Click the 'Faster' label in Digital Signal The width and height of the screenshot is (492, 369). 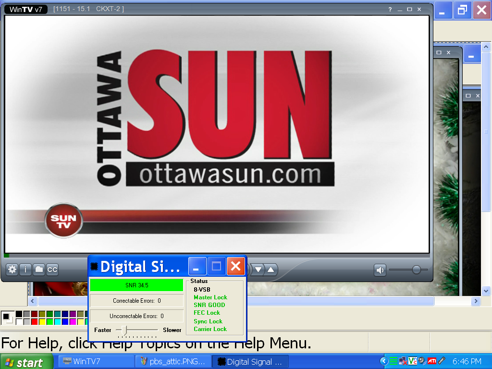[103, 330]
